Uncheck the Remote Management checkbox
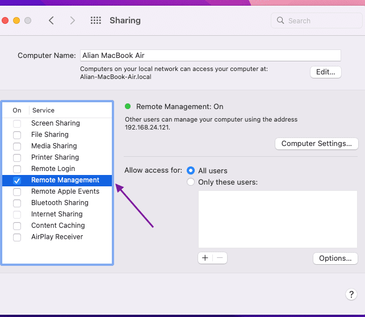The height and width of the screenshot is (317, 365). click(x=17, y=180)
